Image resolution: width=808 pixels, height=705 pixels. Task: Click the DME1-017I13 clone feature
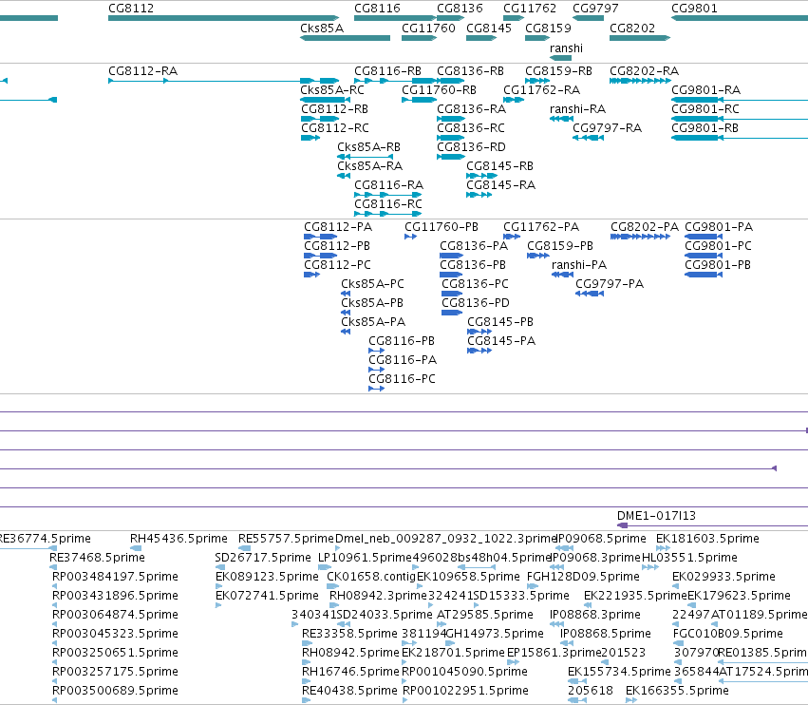point(712,525)
